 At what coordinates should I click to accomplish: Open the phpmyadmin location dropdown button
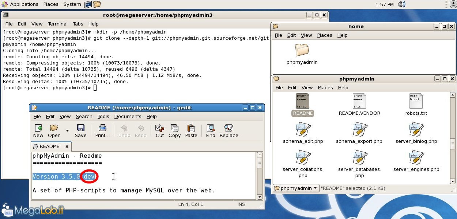coord(296,188)
